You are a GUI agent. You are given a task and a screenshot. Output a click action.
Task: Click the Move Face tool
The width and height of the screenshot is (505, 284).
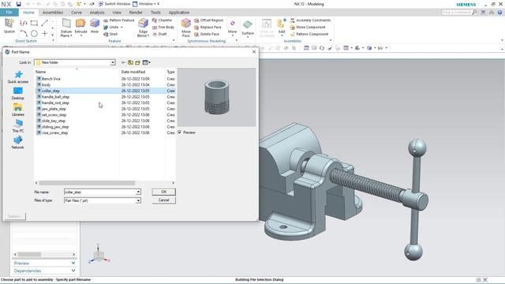pyautogui.click(x=186, y=28)
